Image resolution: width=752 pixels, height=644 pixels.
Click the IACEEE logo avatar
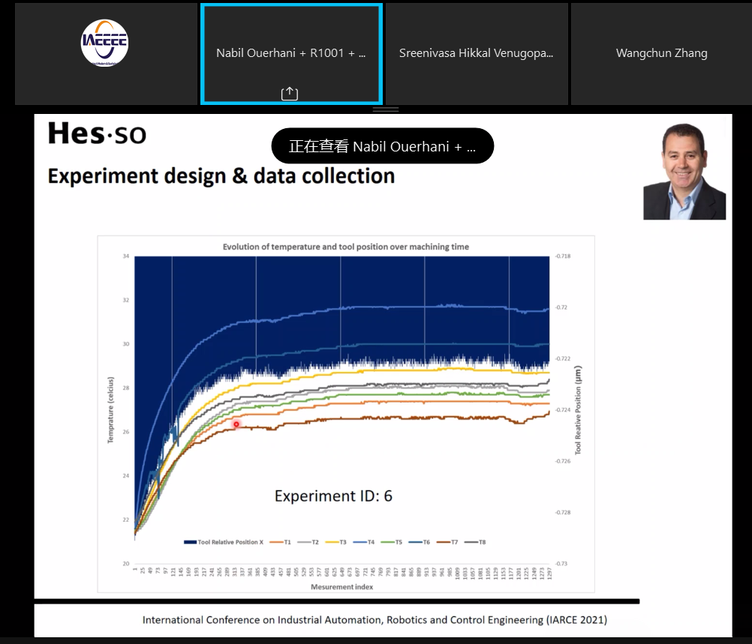click(104, 43)
